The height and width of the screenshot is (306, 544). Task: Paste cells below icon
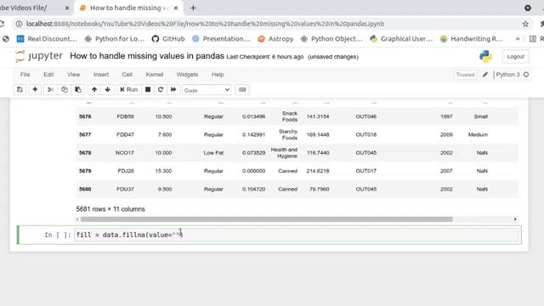click(x=78, y=90)
